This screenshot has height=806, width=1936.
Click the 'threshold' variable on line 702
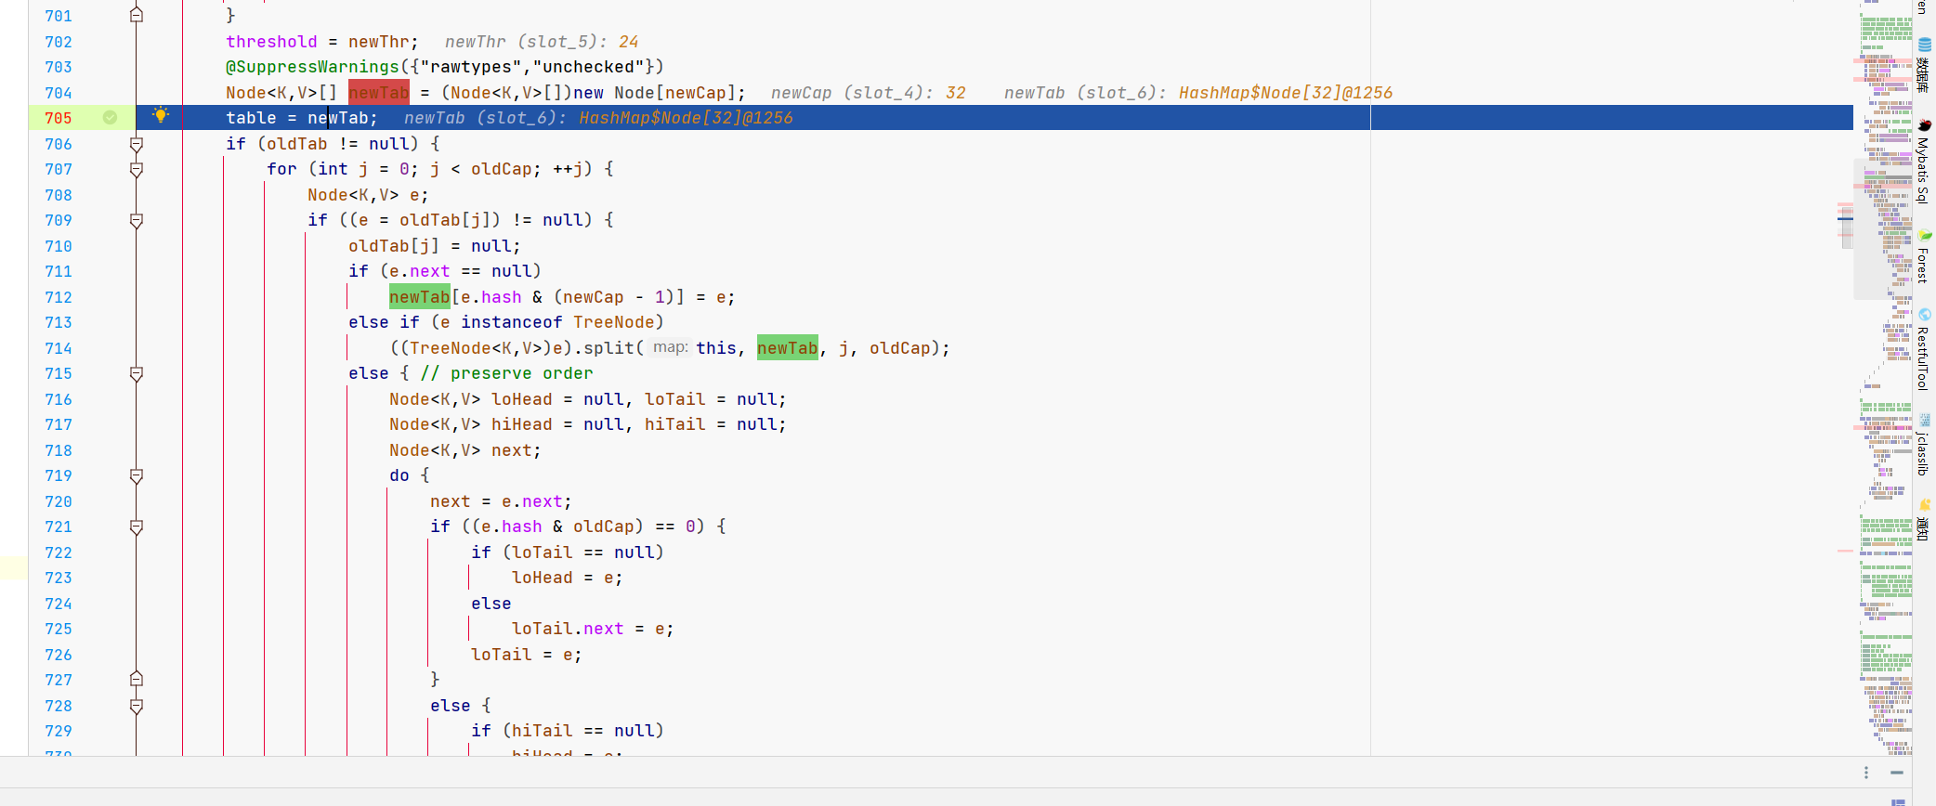pos(271,42)
